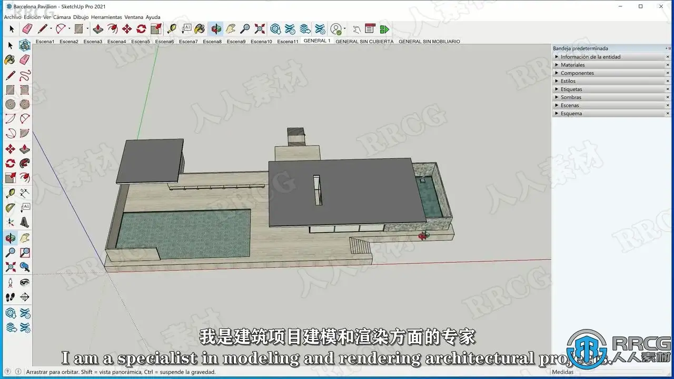Select the Protractor tool

click(x=10, y=208)
